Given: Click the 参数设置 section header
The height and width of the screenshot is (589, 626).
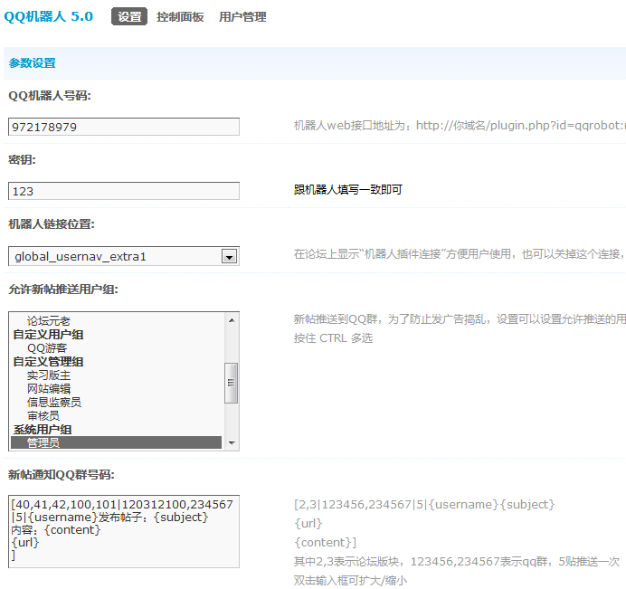Looking at the screenshot, I should coord(33,63).
